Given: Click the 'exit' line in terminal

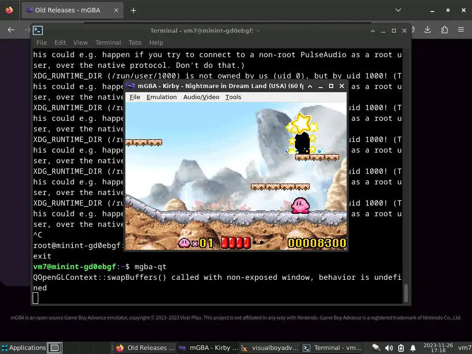Looking at the screenshot, I should 42,256.
